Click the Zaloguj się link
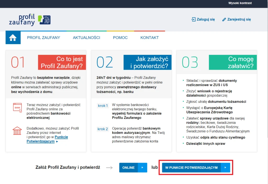Screen dimensions: 268x184 coord(205,19)
